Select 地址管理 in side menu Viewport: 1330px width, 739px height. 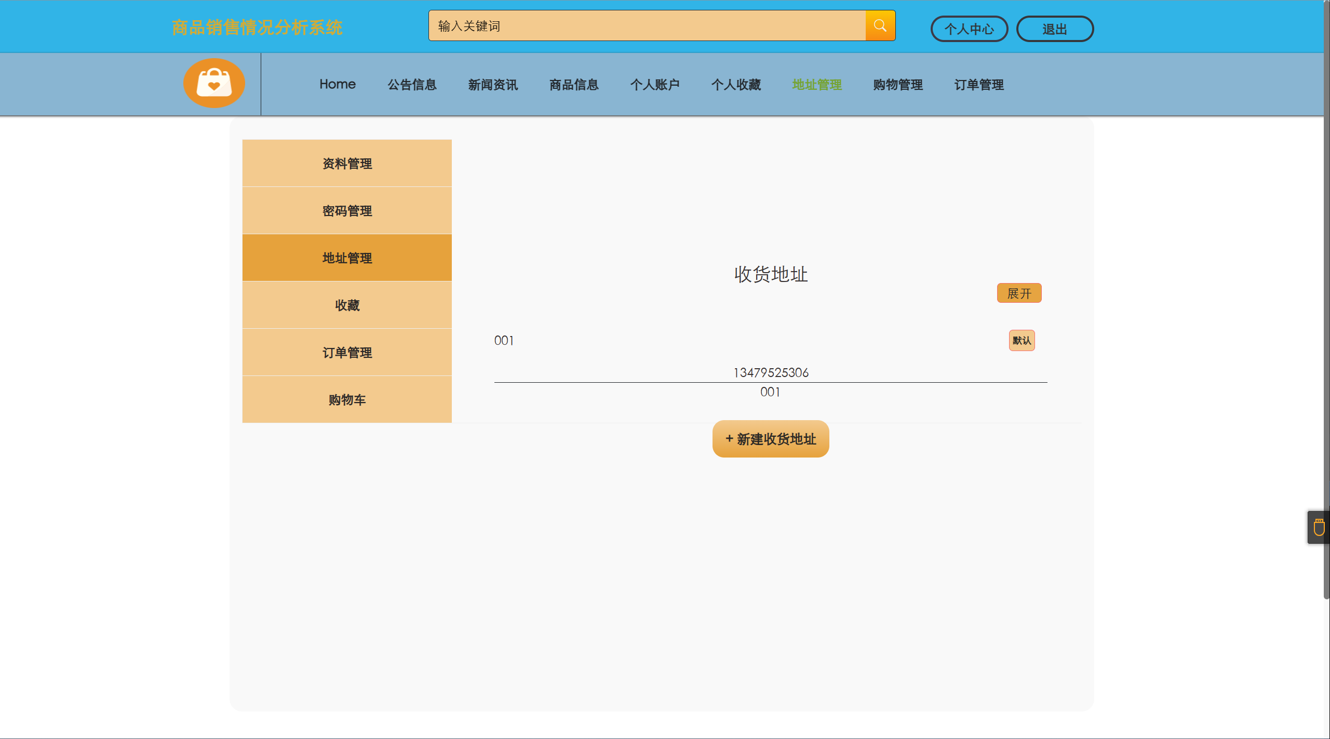coord(347,258)
